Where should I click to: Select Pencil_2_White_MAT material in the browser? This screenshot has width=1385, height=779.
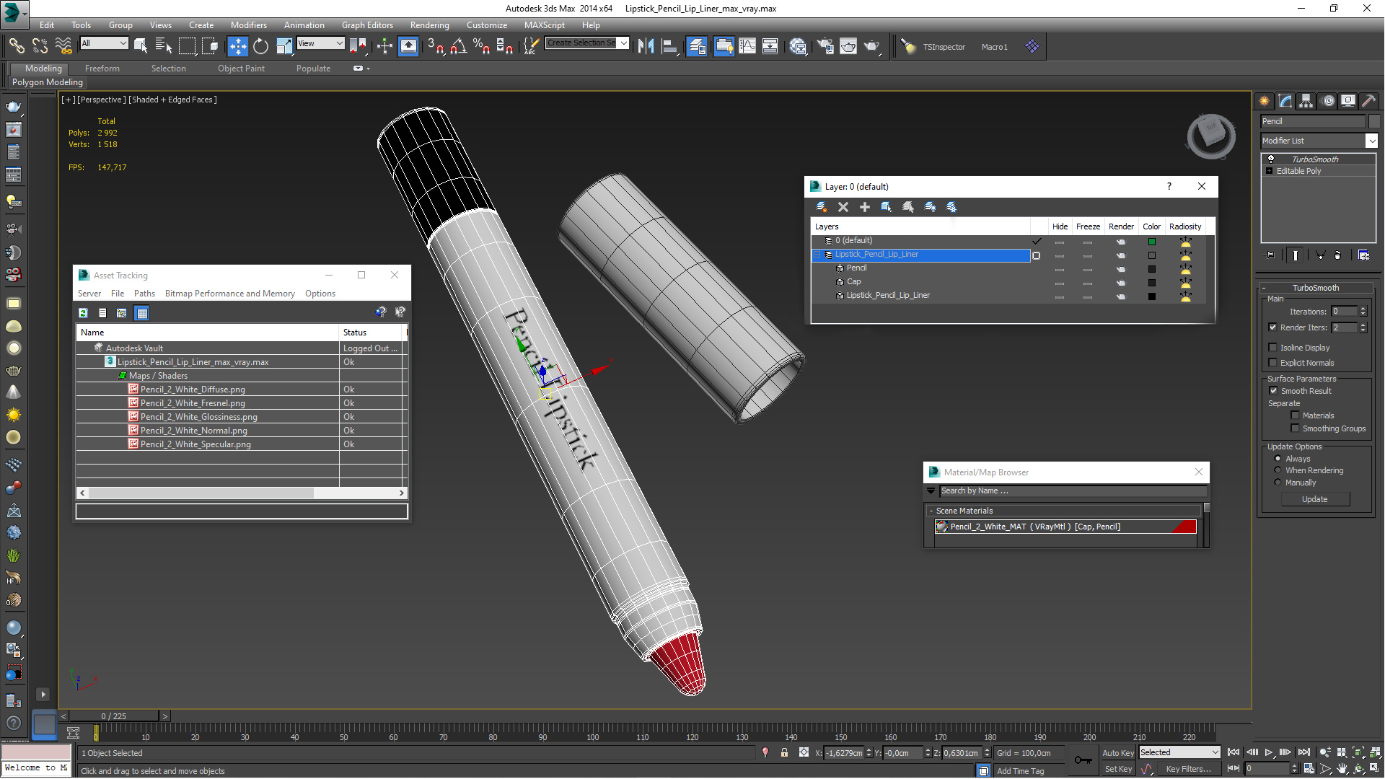tap(1065, 527)
